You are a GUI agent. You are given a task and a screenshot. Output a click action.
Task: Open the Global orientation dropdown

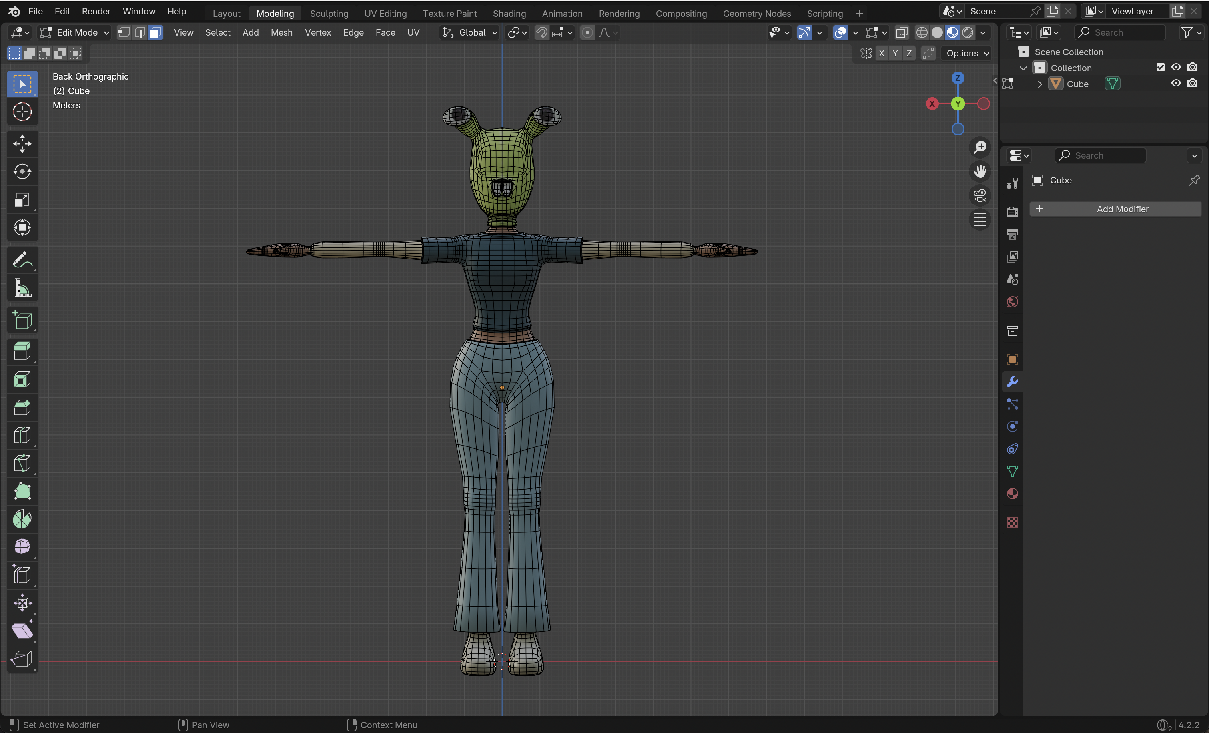(469, 32)
